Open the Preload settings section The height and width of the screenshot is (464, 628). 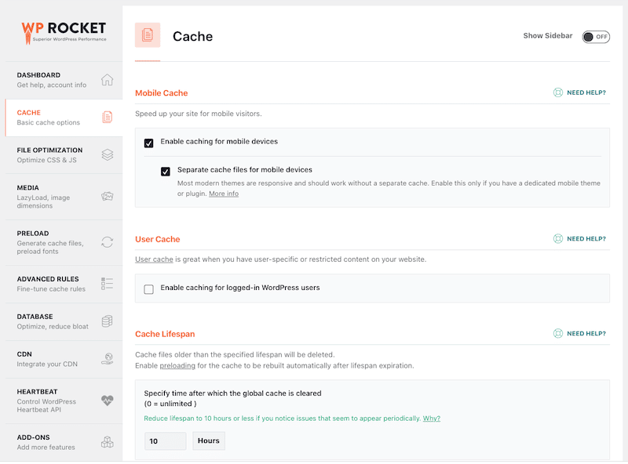64,242
